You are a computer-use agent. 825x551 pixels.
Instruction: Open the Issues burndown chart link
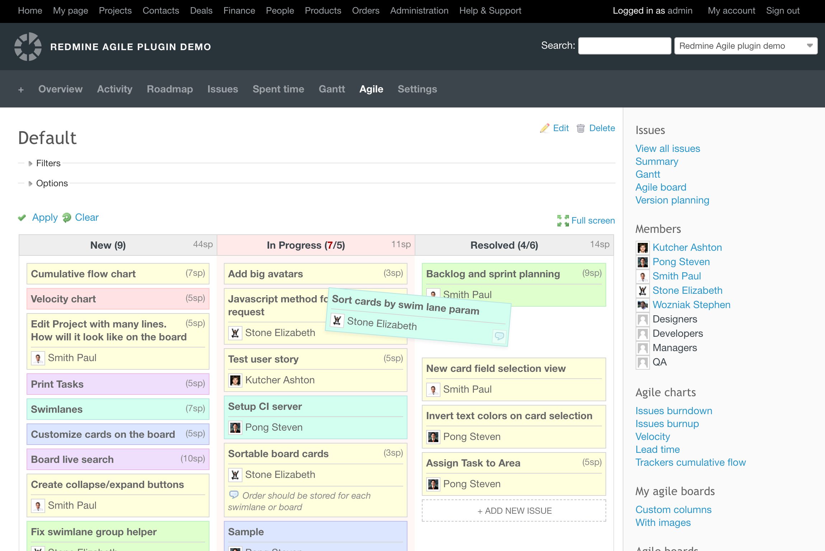(x=674, y=411)
